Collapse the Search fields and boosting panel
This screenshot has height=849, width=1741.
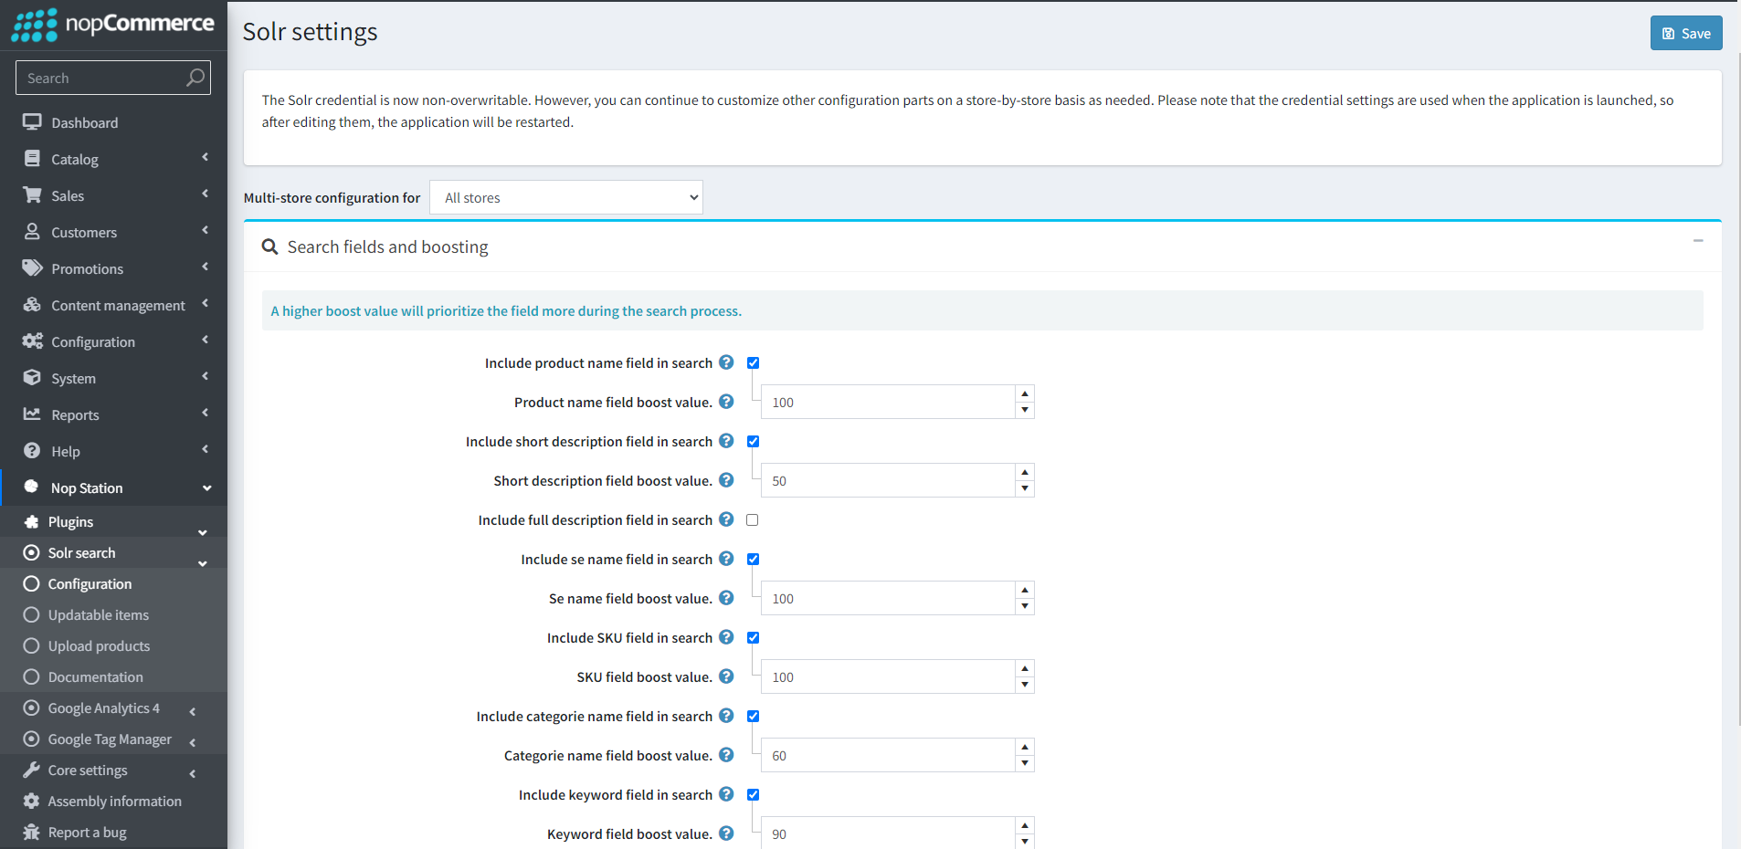1698,241
